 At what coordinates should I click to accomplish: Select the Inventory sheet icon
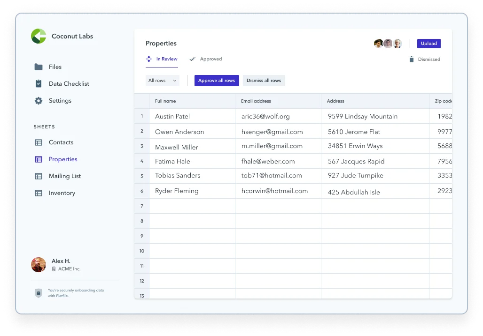[x=39, y=193]
